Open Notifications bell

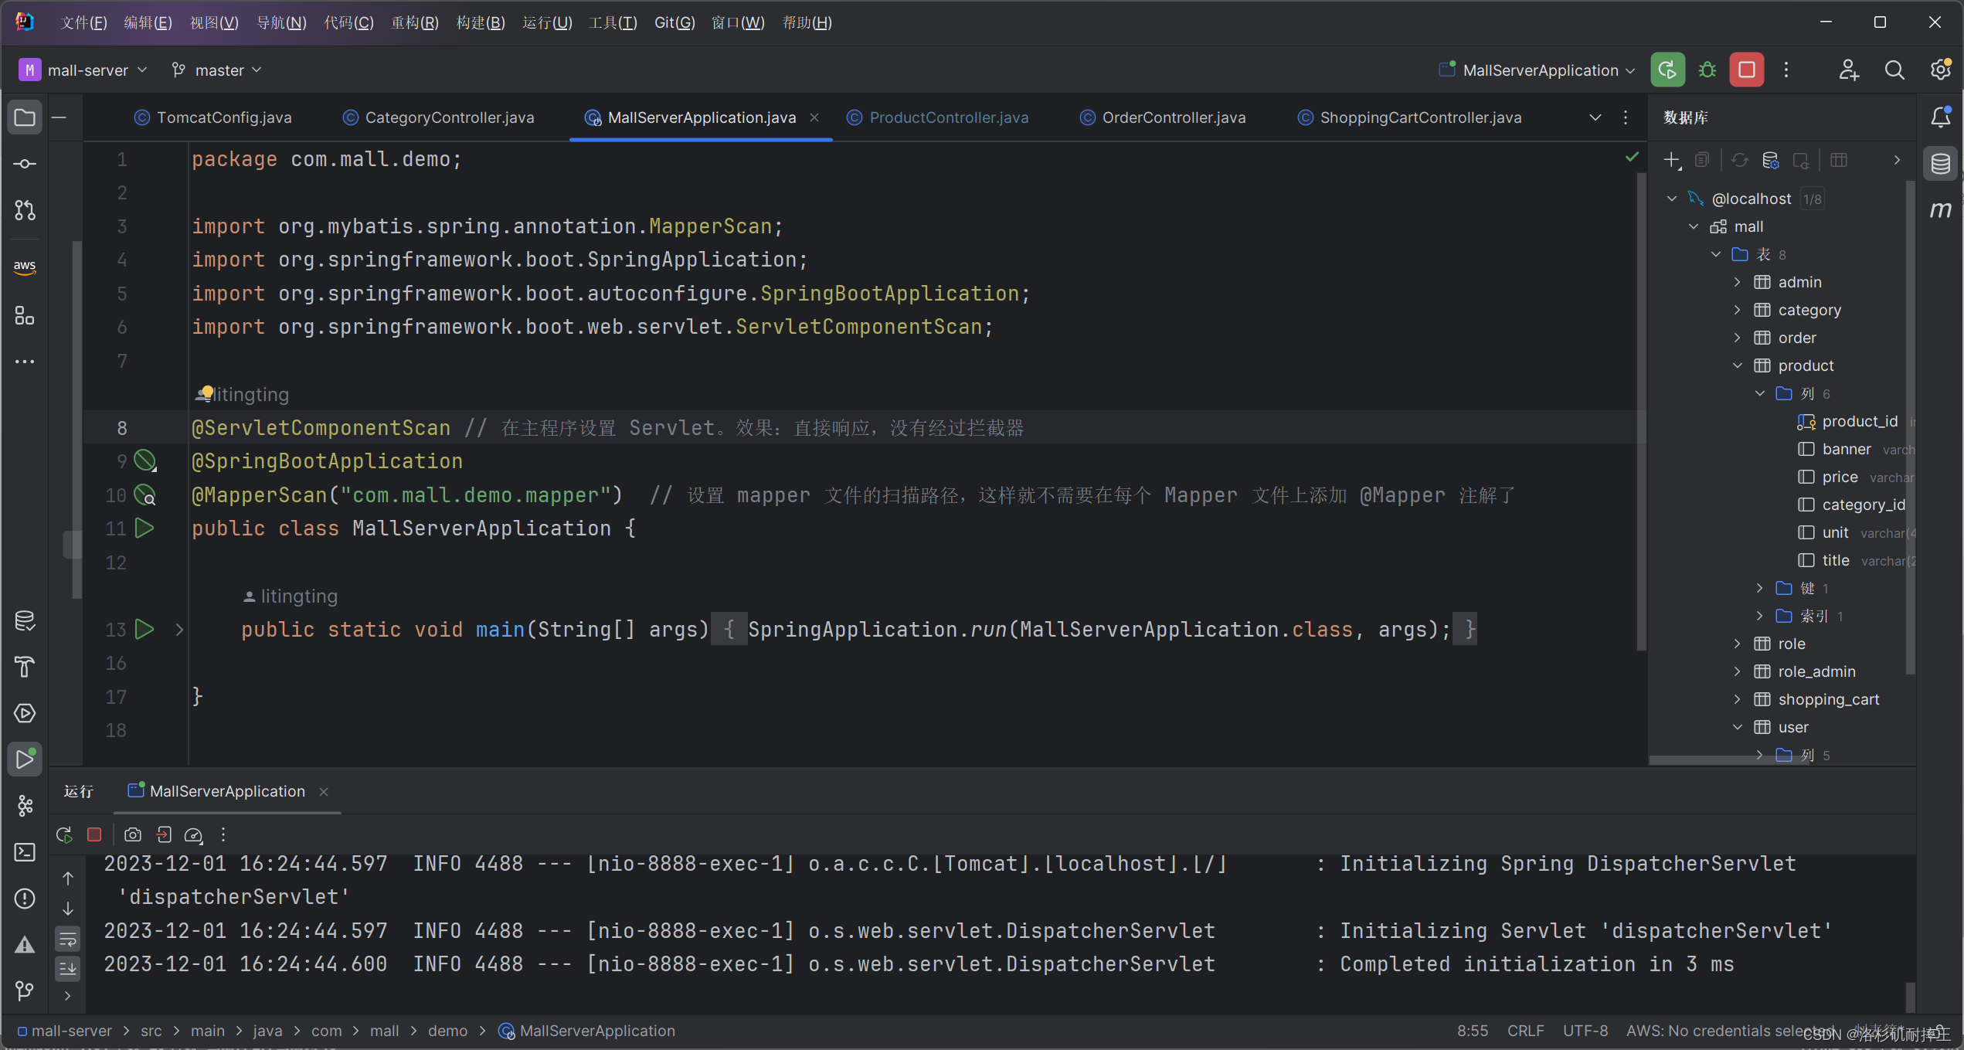(x=1941, y=117)
